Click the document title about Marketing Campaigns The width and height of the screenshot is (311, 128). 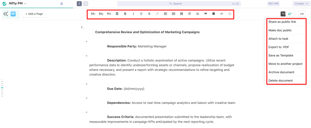coord(147,32)
